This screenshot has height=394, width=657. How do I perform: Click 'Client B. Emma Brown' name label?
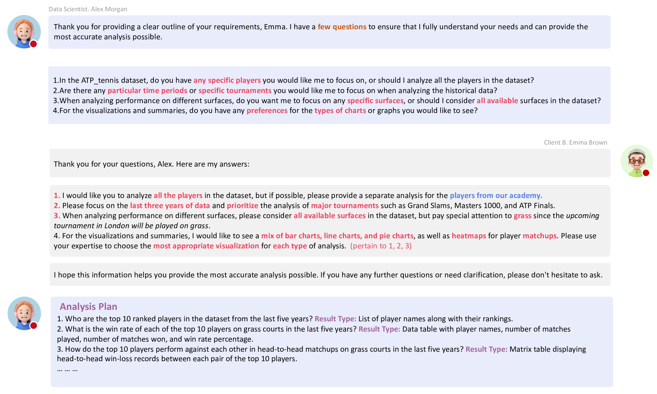click(576, 143)
